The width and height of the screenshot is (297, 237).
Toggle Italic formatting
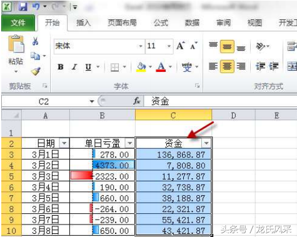(74, 67)
